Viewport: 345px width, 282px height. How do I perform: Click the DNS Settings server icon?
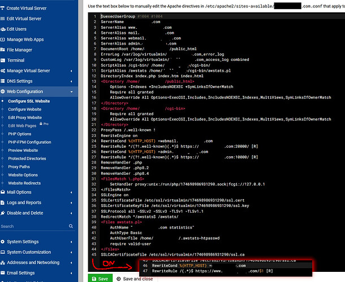3,81
